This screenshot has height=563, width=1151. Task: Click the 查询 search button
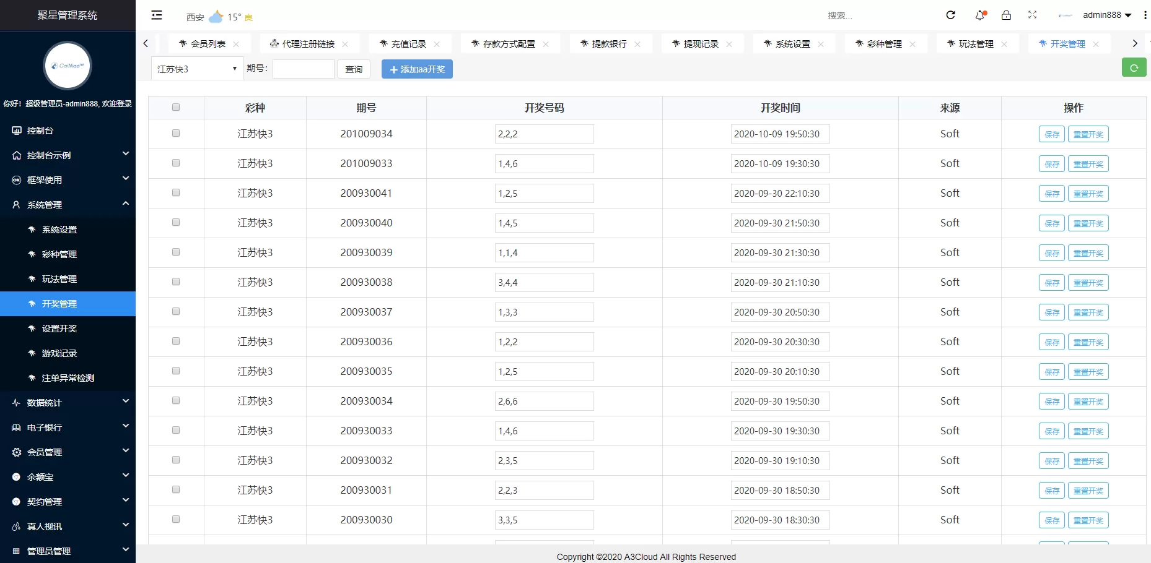(354, 69)
